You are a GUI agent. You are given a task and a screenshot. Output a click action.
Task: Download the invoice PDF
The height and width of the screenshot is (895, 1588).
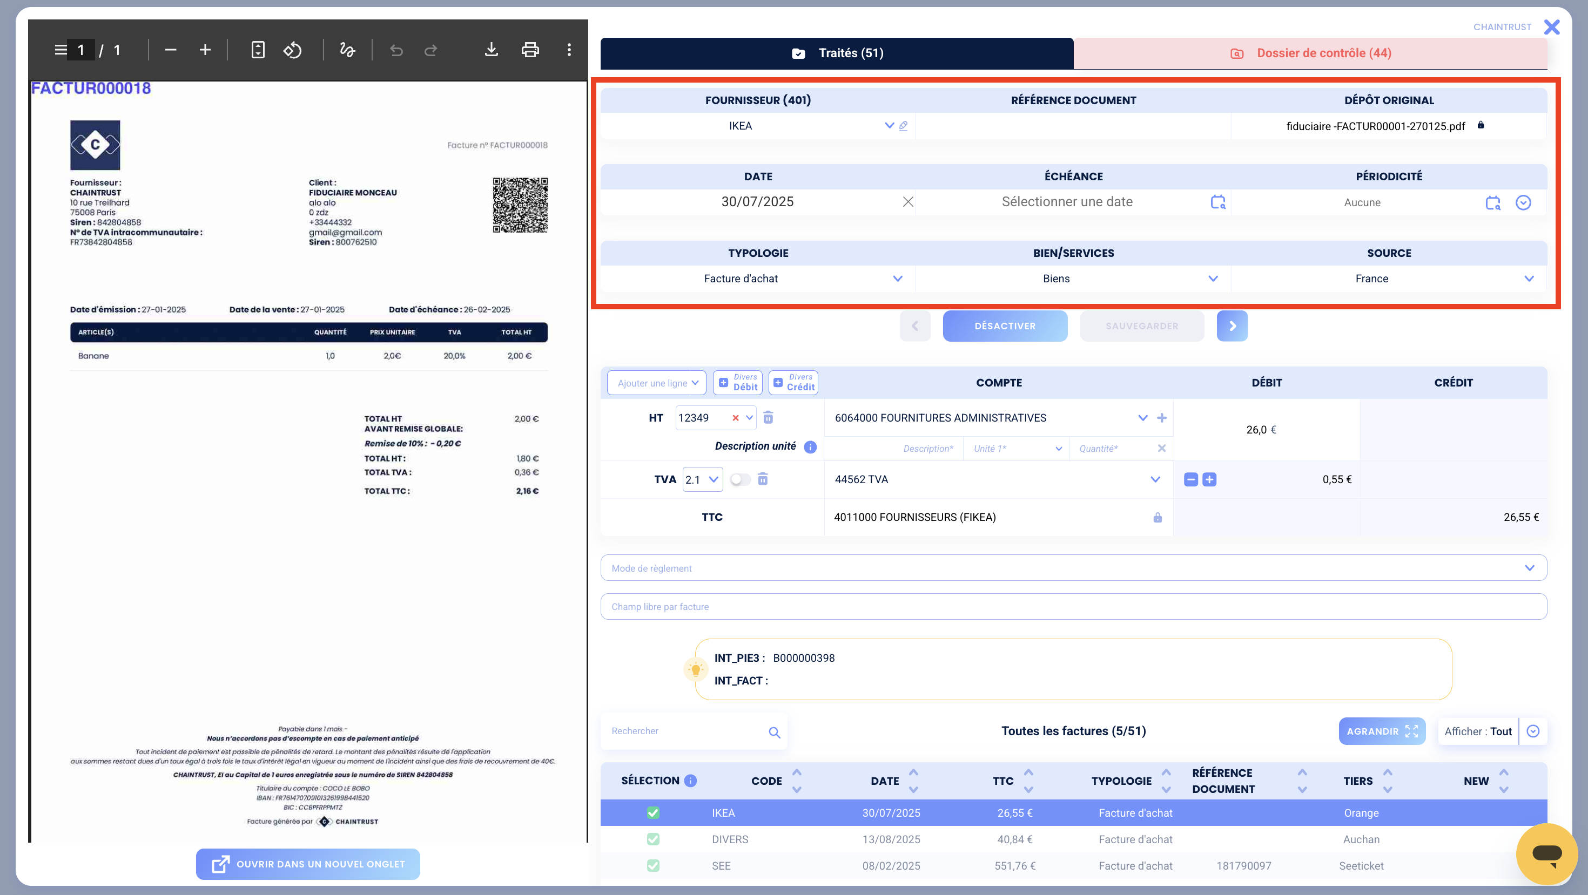click(492, 50)
